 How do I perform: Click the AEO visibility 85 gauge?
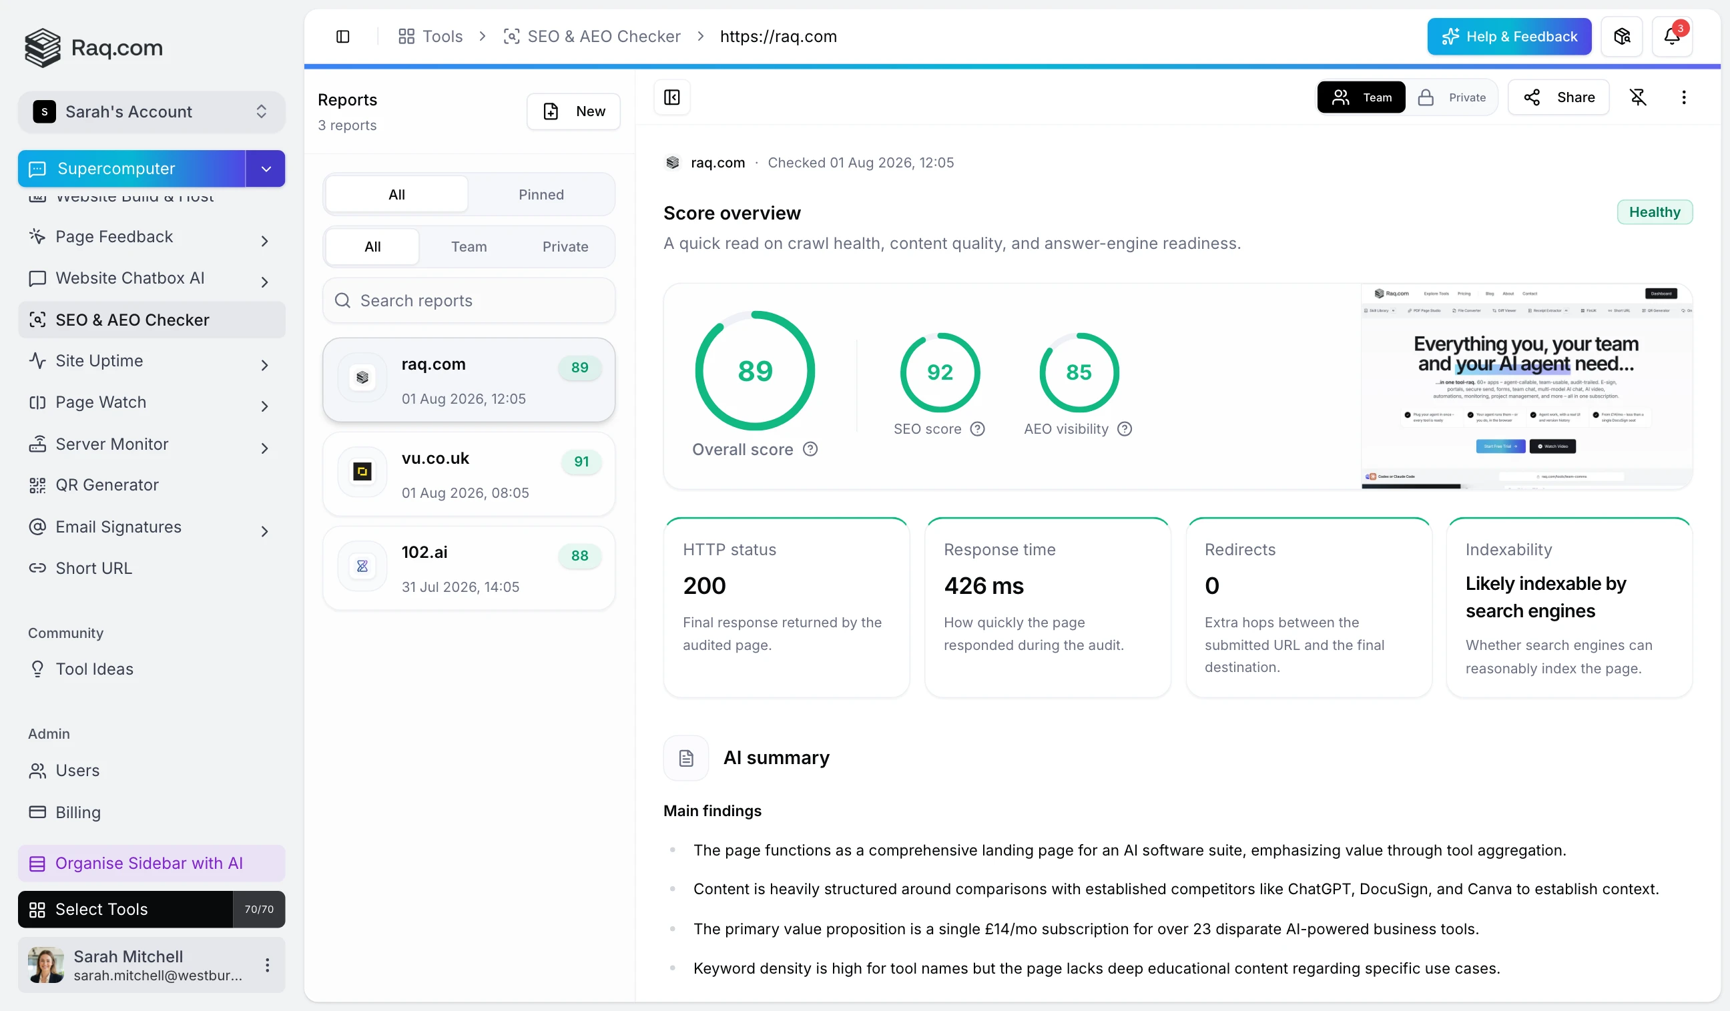[x=1079, y=372]
